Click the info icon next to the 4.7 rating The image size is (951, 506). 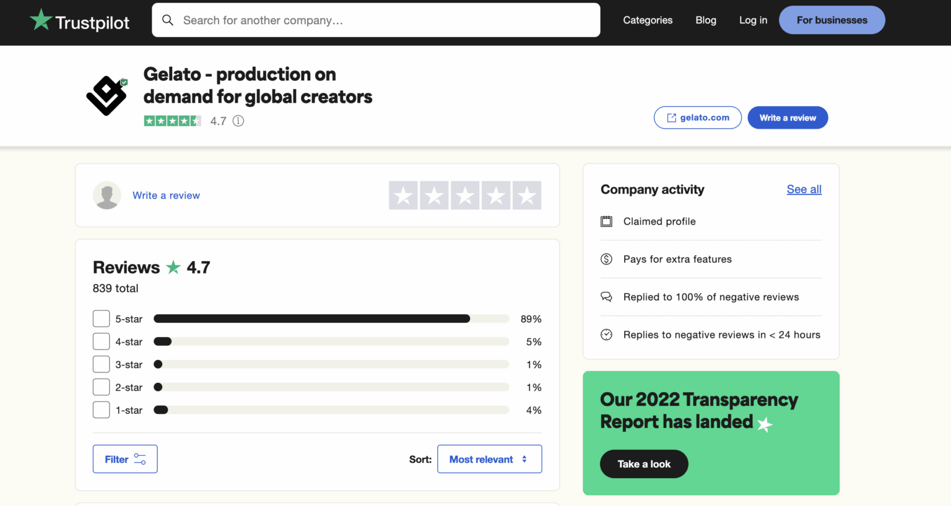(x=238, y=121)
